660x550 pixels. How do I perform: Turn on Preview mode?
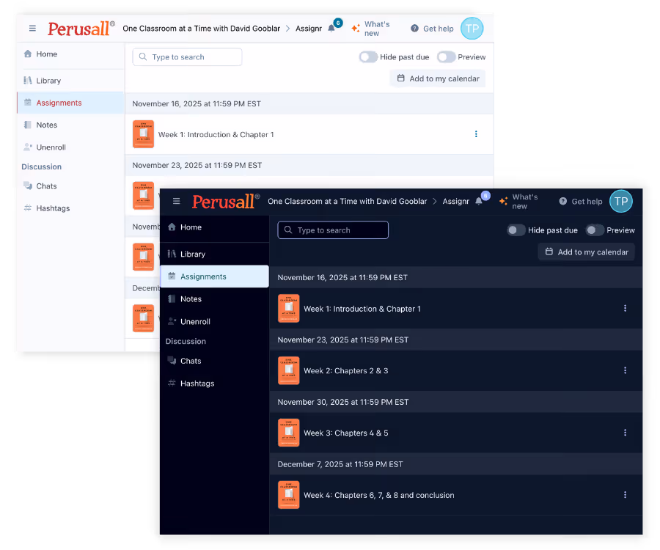594,230
